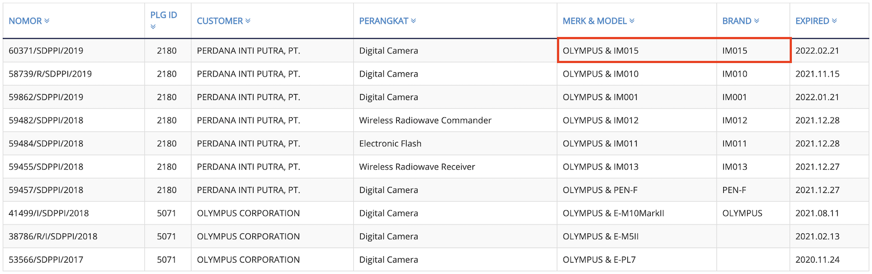Sort by the CUSTOMER header label

pos(220,21)
